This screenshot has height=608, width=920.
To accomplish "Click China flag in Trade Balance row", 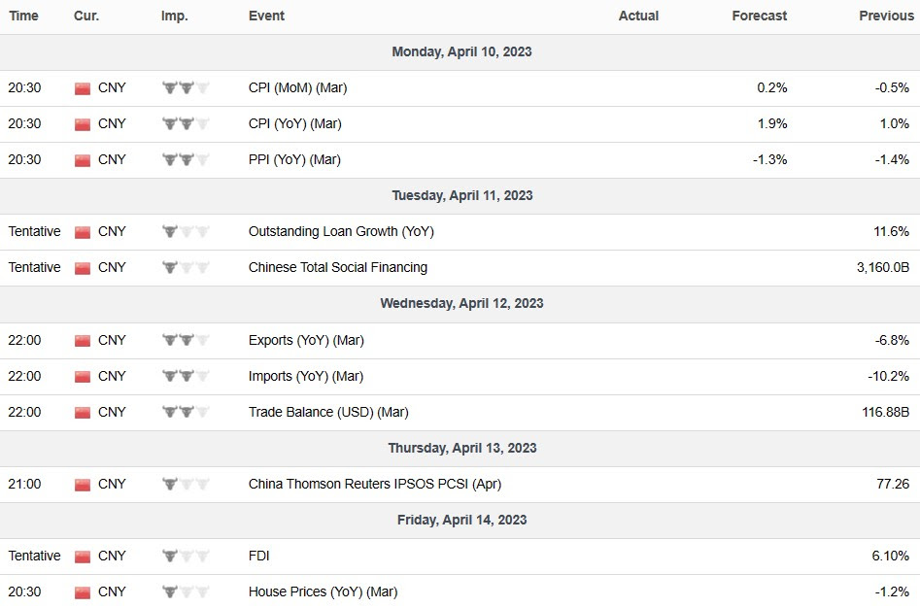I will (83, 413).
